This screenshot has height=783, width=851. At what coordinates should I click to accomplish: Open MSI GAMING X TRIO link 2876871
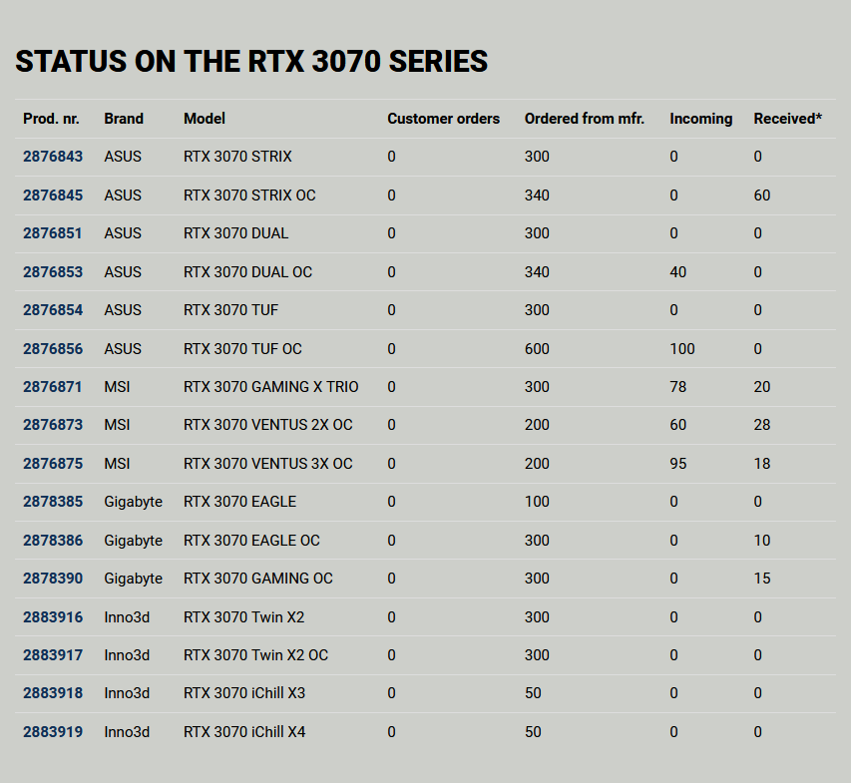tap(52, 387)
